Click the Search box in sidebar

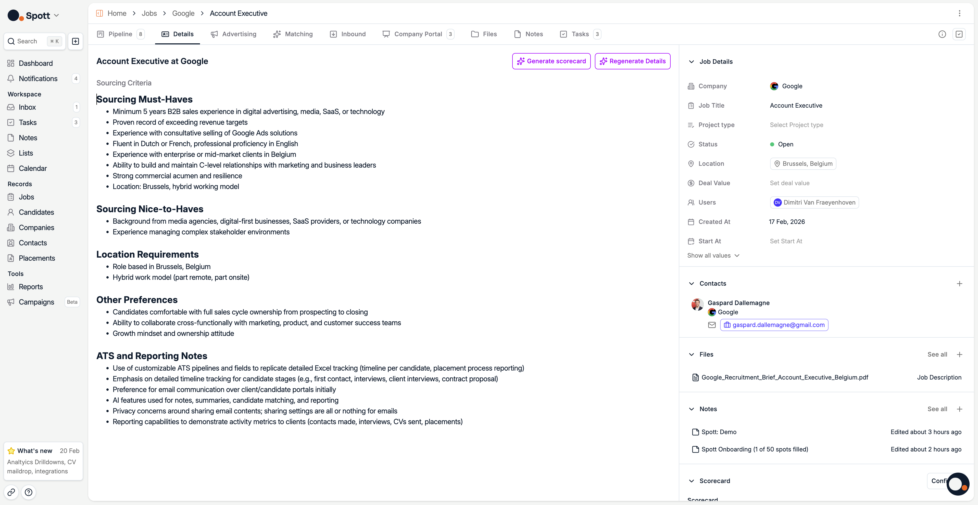pos(34,41)
